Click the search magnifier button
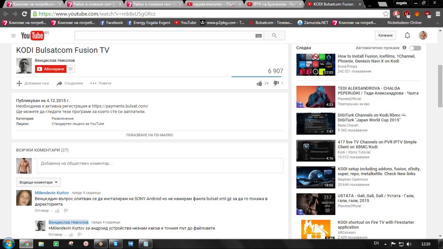This screenshot has width=443, height=249. [x=274, y=35]
